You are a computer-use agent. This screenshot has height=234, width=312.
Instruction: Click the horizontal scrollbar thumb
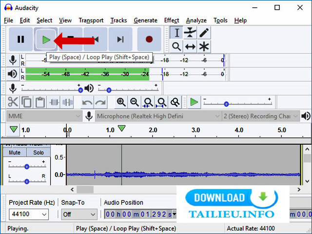point(85,190)
